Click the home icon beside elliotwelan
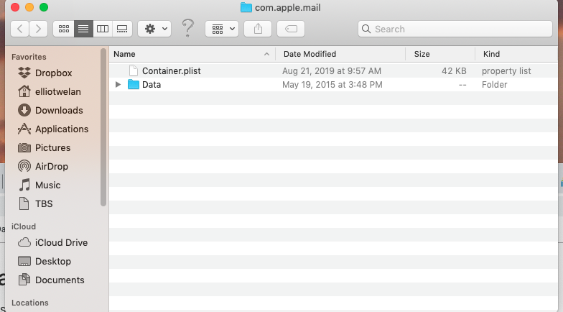This screenshot has width=563, height=312. tap(24, 91)
